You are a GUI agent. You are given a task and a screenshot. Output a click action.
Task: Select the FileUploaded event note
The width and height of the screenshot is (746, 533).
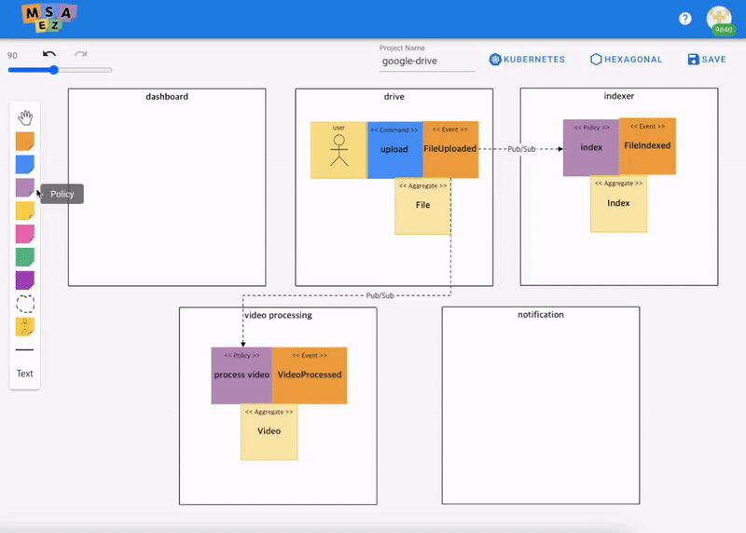coord(450,149)
